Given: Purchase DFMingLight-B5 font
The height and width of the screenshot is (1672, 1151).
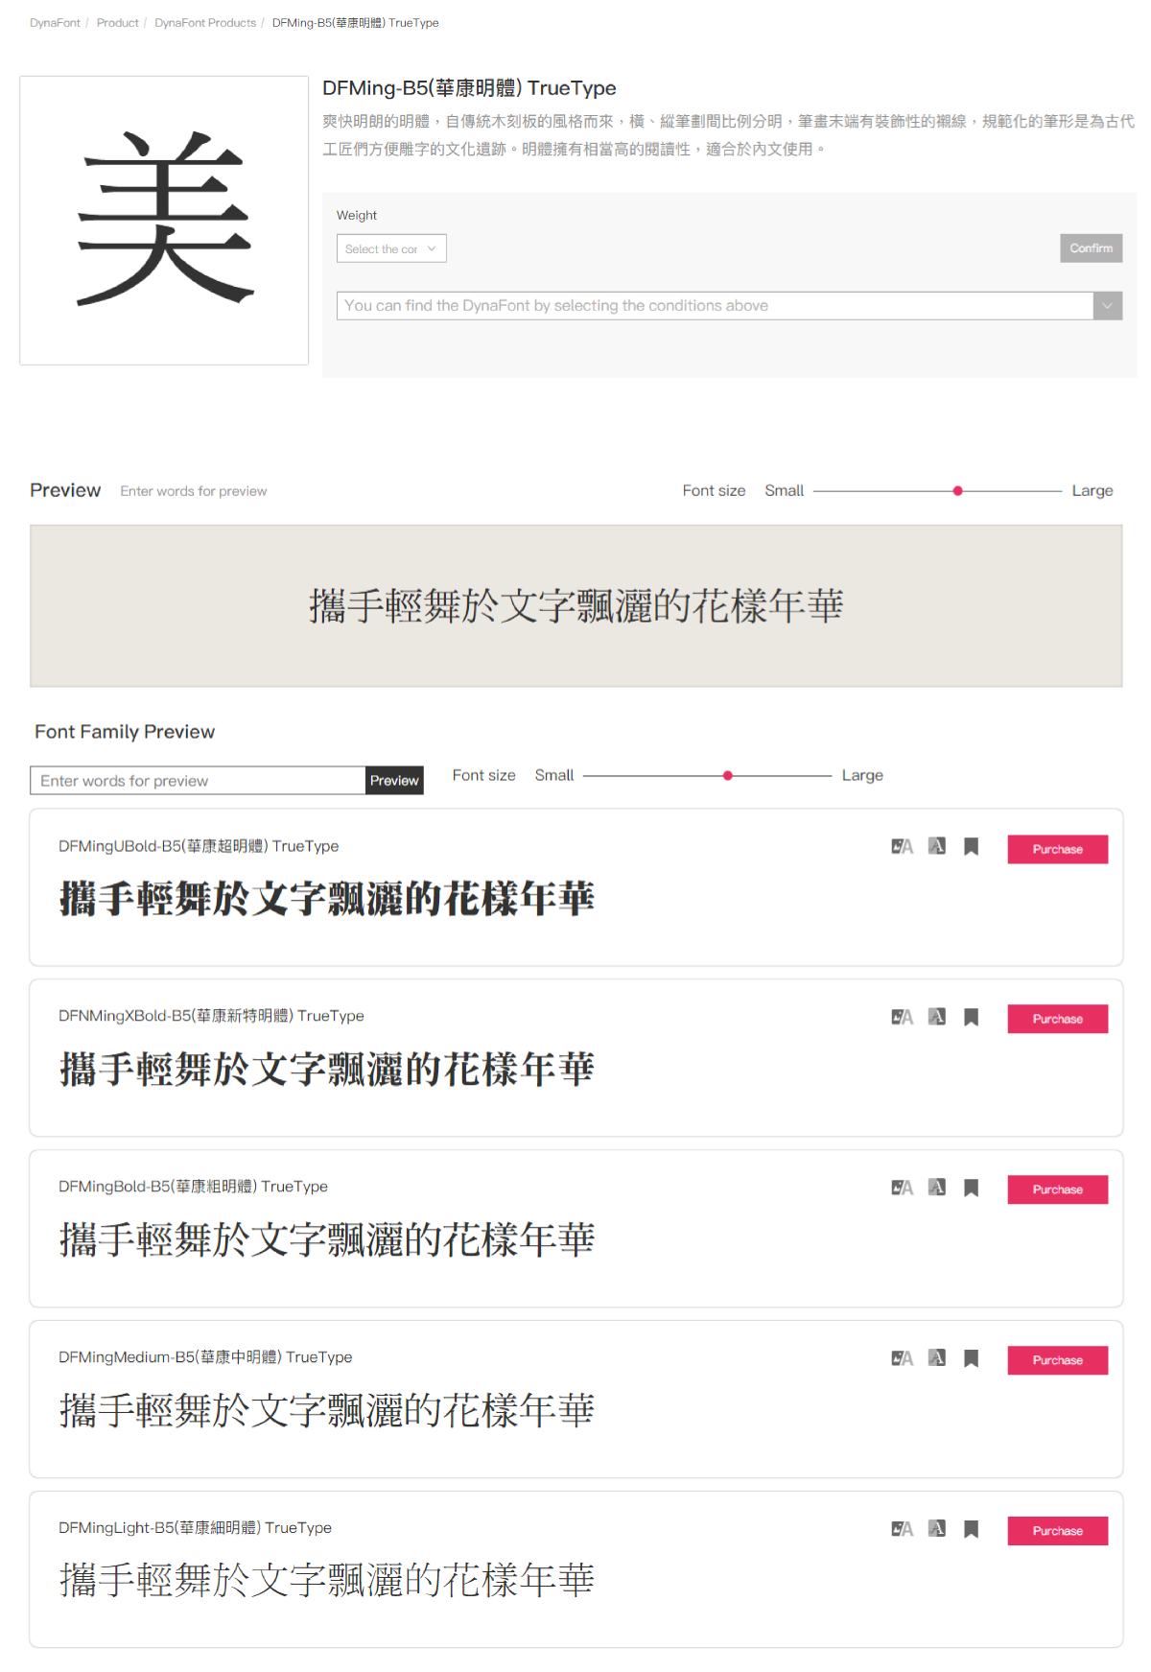Looking at the screenshot, I should point(1058,1531).
